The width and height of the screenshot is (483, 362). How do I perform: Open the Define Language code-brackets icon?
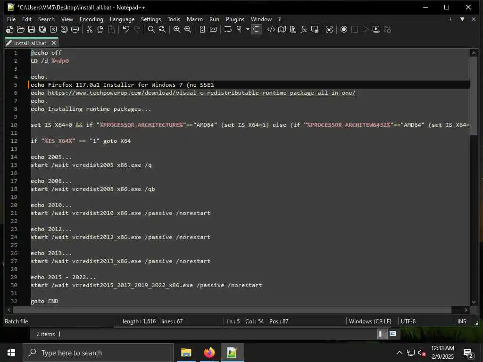271,30
